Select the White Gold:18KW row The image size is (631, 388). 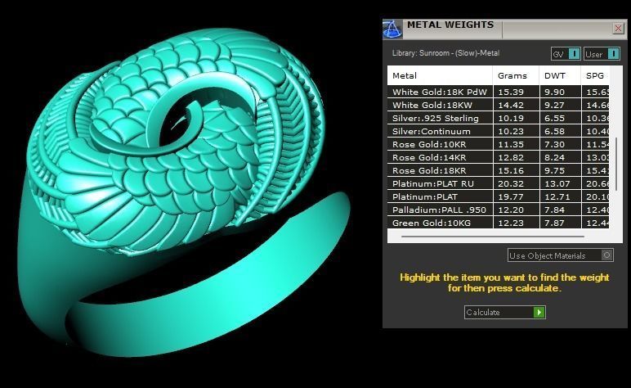click(499, 105)
